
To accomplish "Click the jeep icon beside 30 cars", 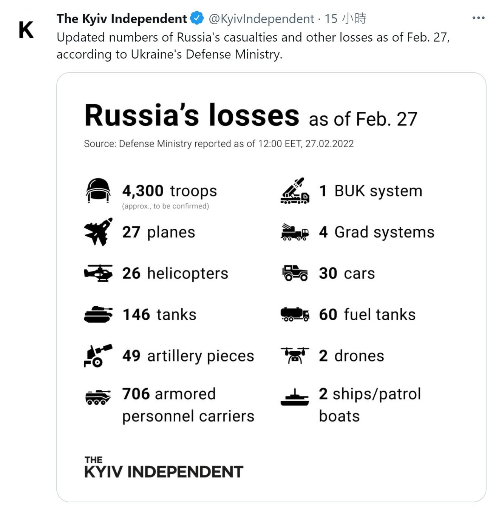I will (295, 273).
